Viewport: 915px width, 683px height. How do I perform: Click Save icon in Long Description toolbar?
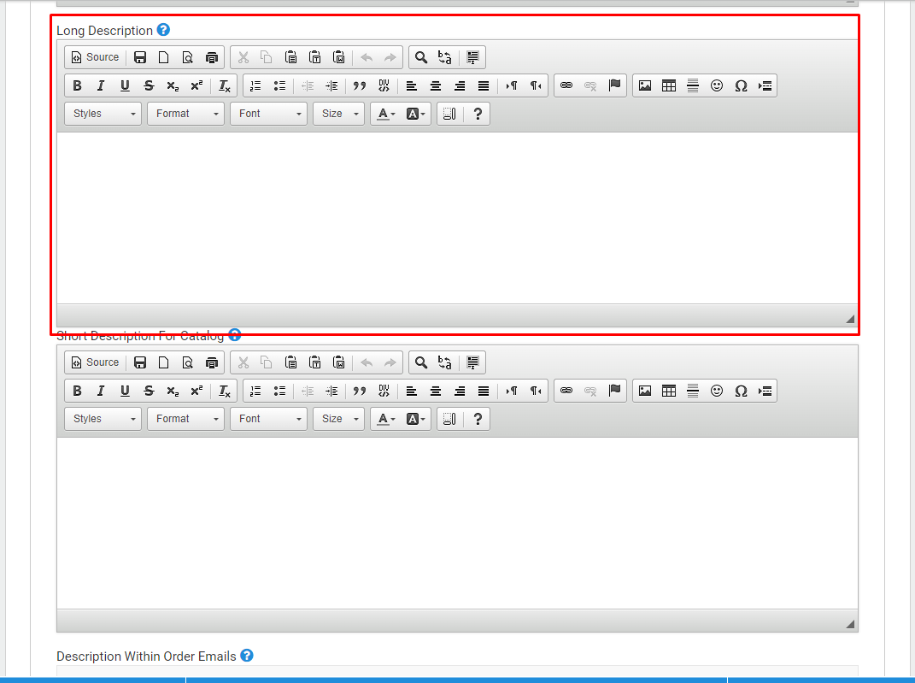(140, 57)
